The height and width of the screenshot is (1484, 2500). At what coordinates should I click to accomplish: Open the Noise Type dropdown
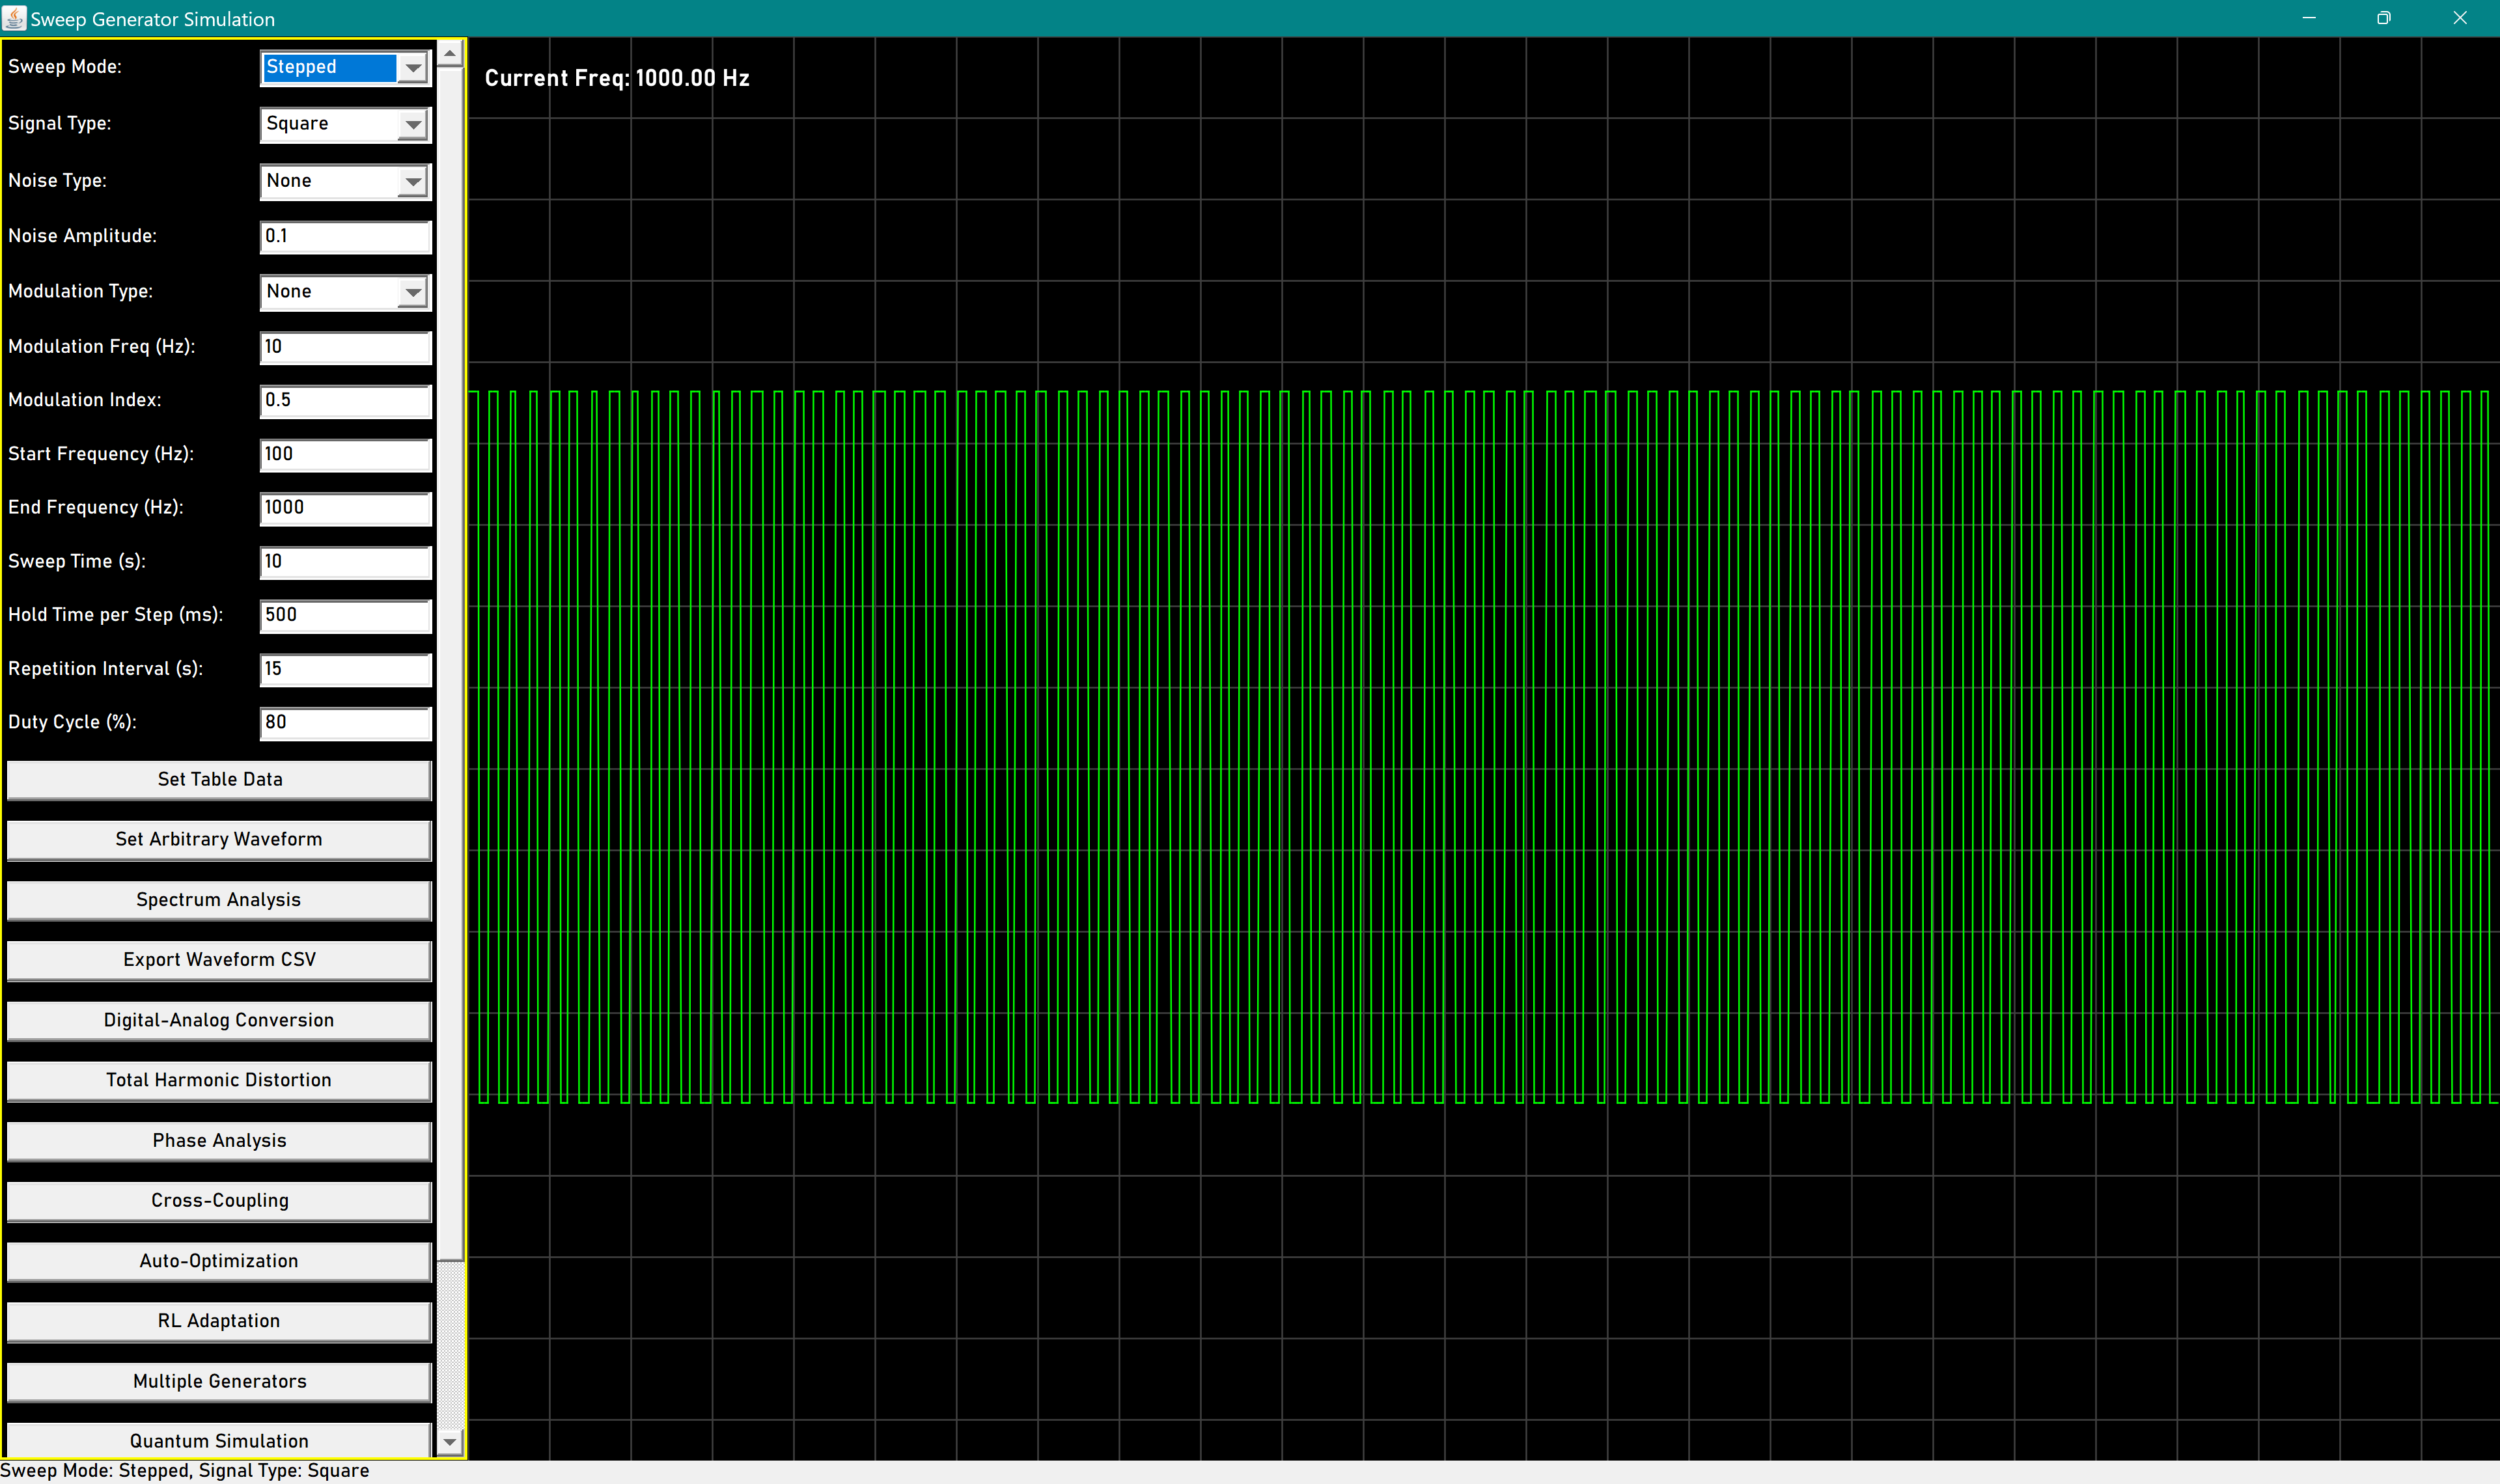(x=412, y=182)
